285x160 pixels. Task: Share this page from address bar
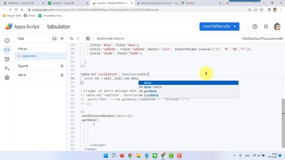click(256, 10)
